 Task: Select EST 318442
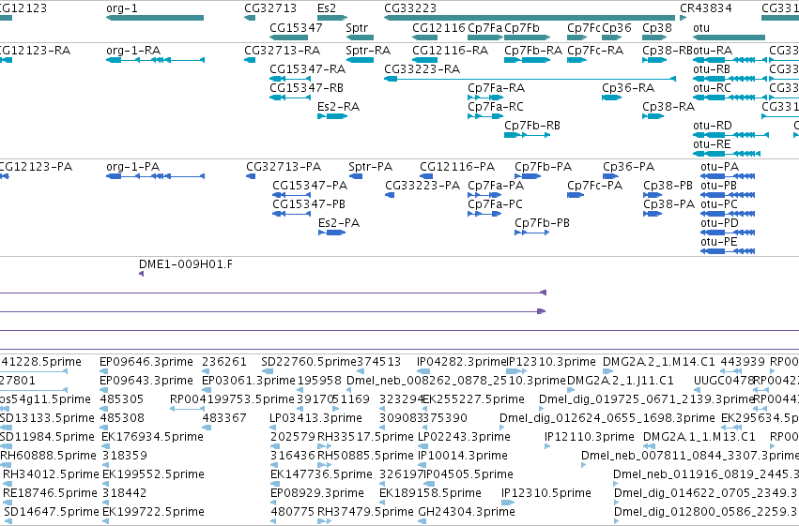pos(106,503)
